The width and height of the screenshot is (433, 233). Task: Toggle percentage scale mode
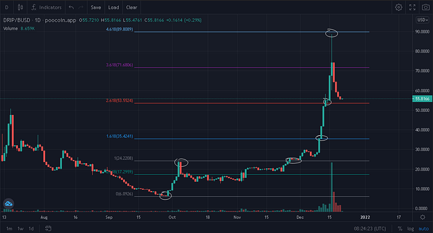[400, 229]
